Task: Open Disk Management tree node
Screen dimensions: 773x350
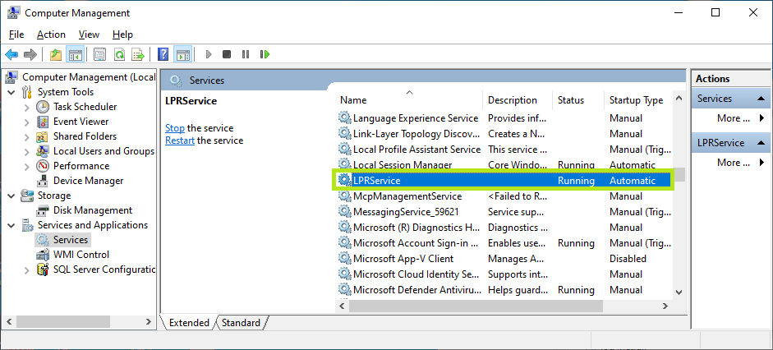Action: click(x=93, y=210)
